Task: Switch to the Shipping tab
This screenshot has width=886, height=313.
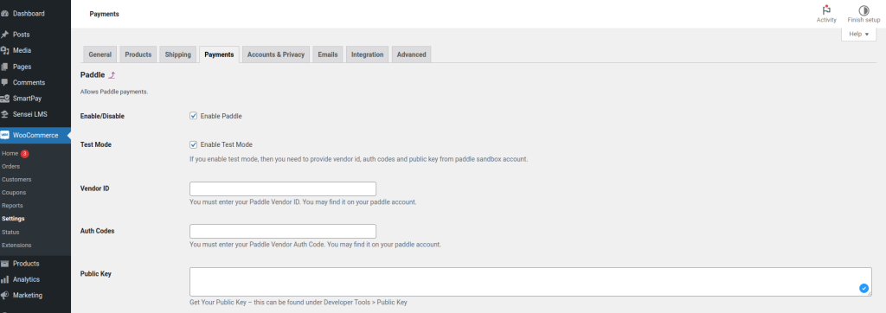Action: pyautogui.click(x=178, y=54)
